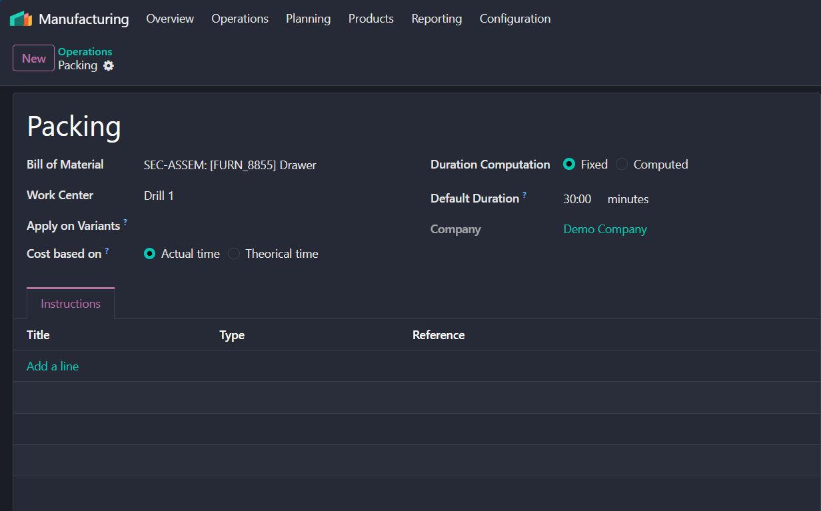Choose Theorical time cost option

[234, 254]
